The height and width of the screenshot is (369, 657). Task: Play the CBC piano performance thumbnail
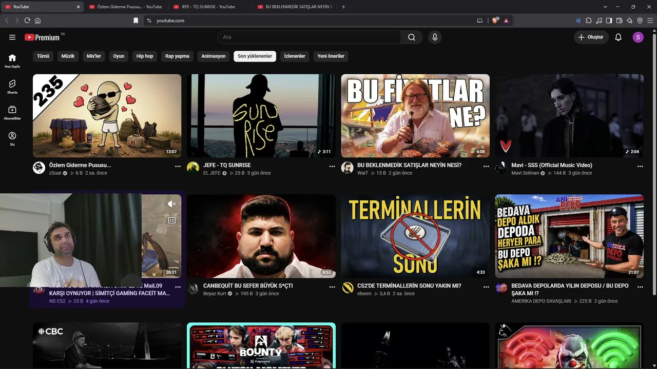tap(107, 345)
